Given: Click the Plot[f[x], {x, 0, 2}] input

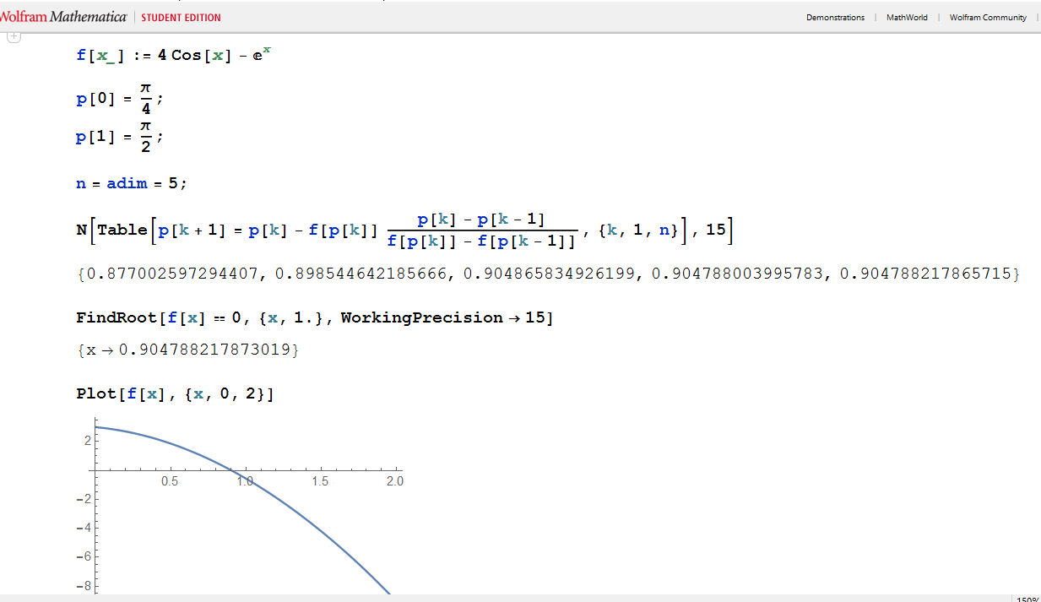Looking at the screenshot, I should pos(175,393).
